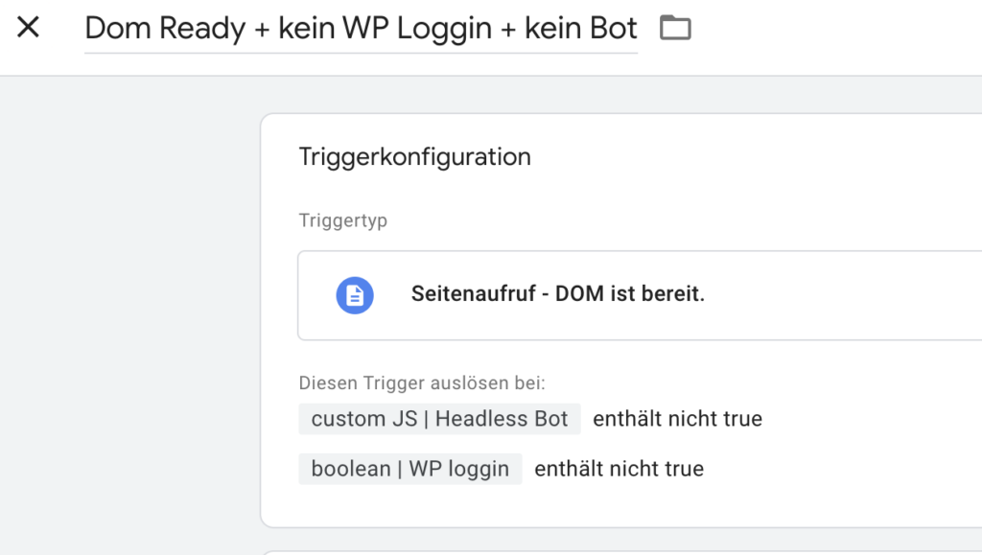
Task: Click the 'Triggerkonfiguration' heading
Action: tap(414, 156)
